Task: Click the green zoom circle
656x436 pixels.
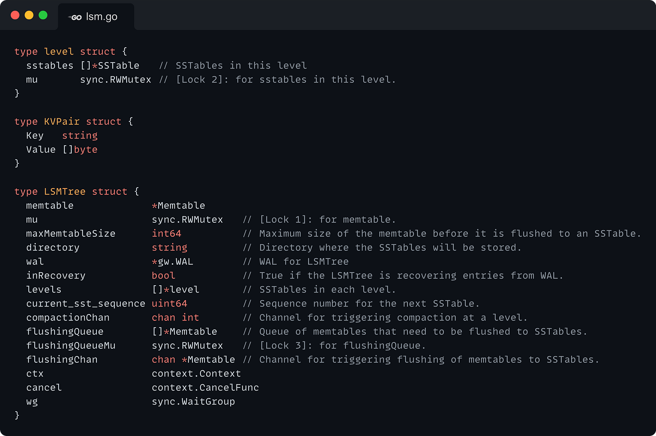Action: [43, 15]
